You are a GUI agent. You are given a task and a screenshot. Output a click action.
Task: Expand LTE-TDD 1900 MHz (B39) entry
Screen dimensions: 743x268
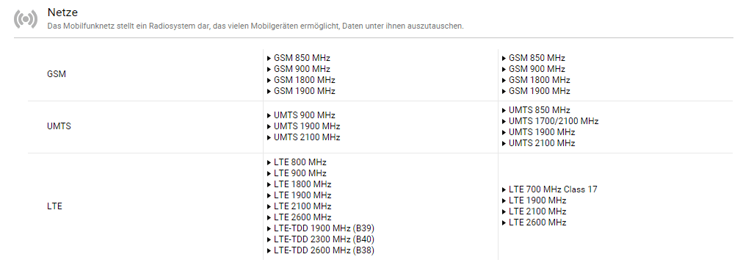point(320,228)
